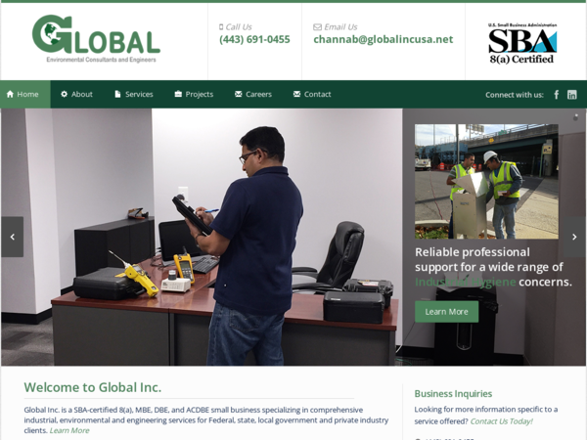Click the phone icon beside Call Us
587x440 pixels.
[x=221, y=27]
